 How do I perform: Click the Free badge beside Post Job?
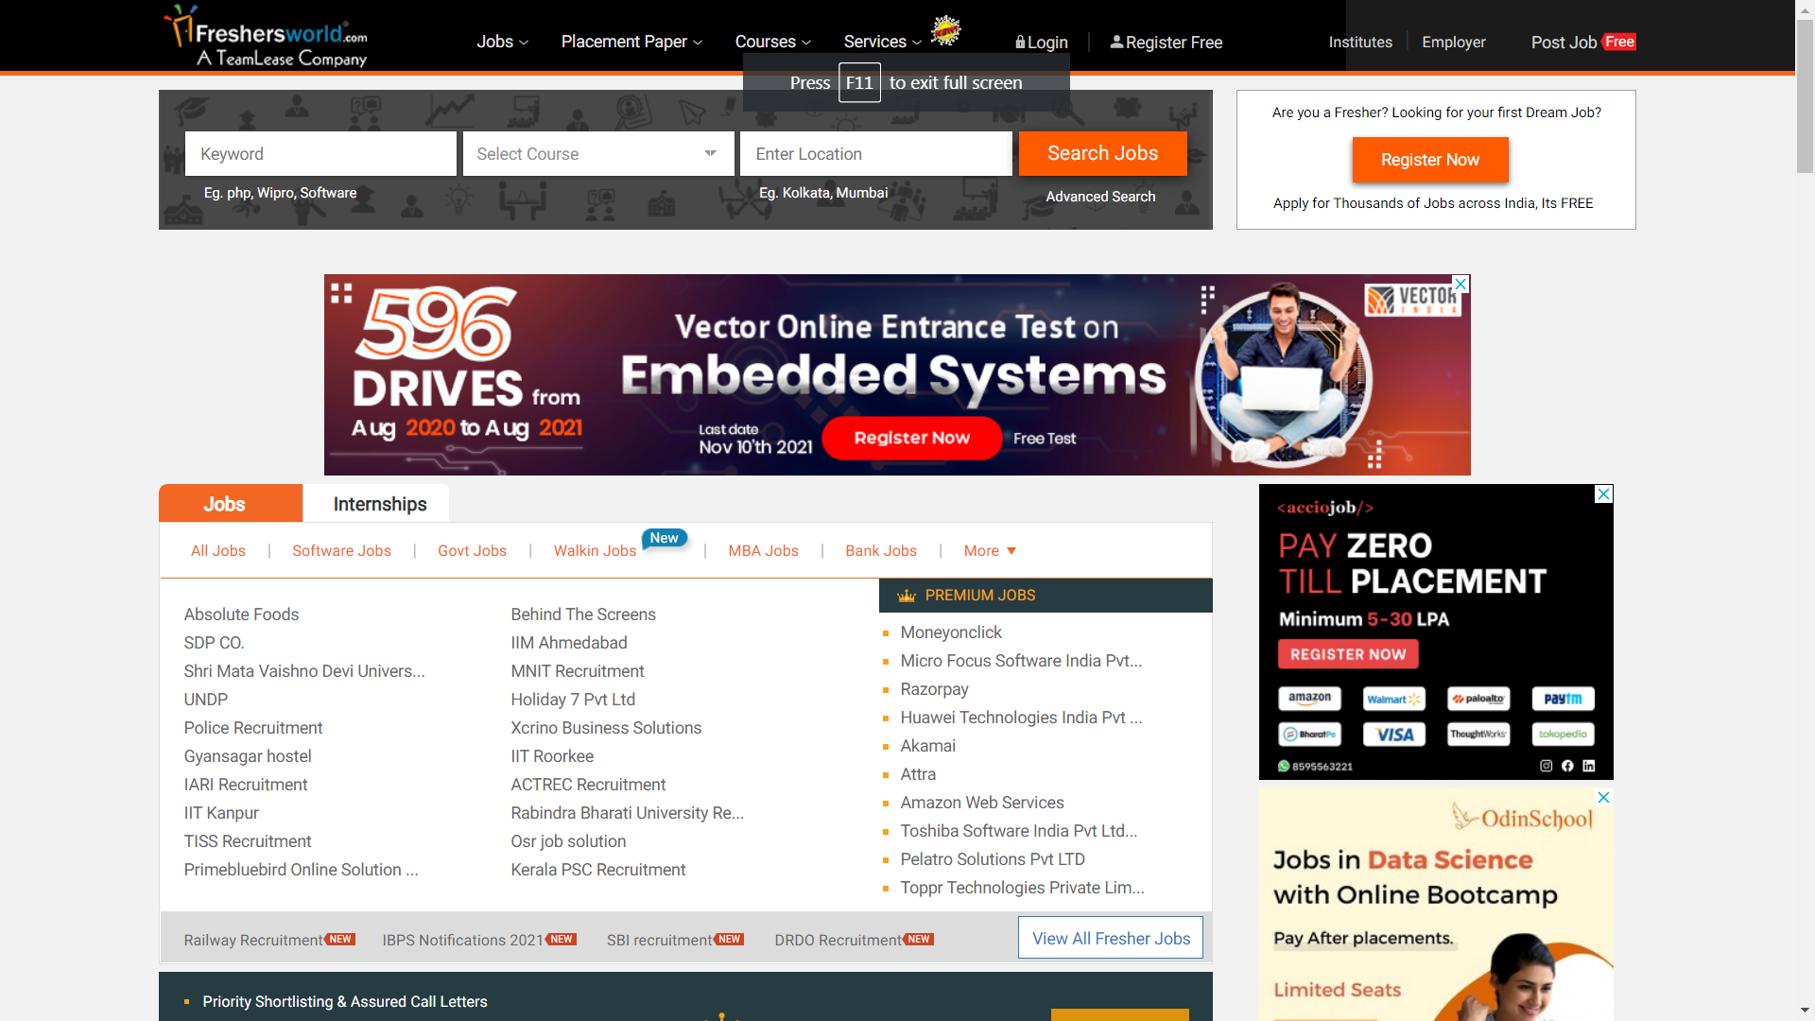pos(1619,42)
